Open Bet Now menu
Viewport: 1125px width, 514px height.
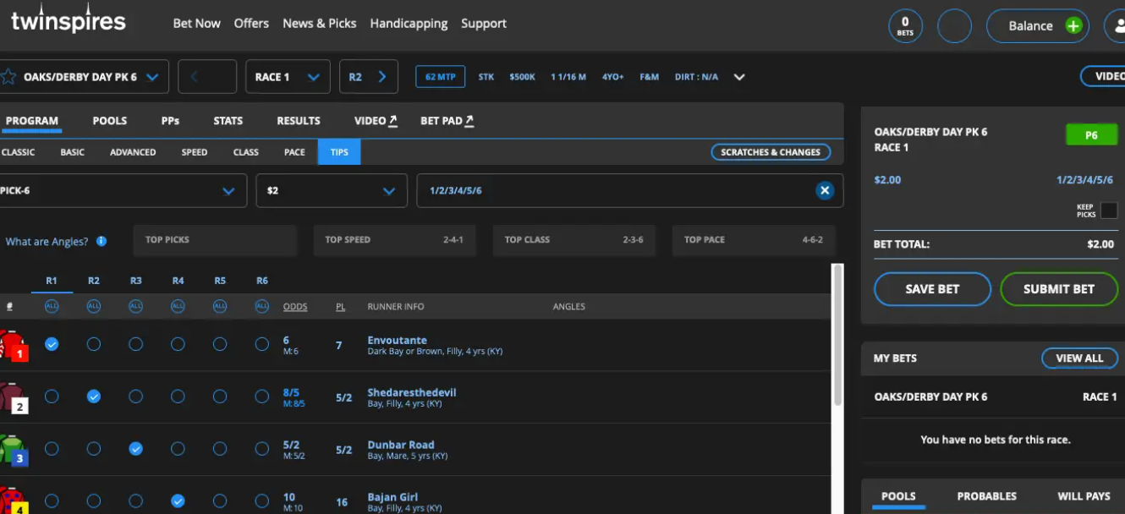click(196, 24)
